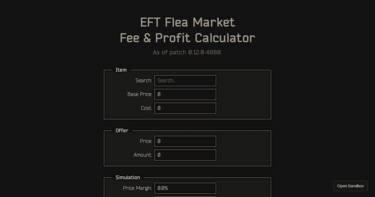The height and width of the screenshot is (197, 375).
Task: Click the Search placeholder text
Action: (x=166, y=80)
